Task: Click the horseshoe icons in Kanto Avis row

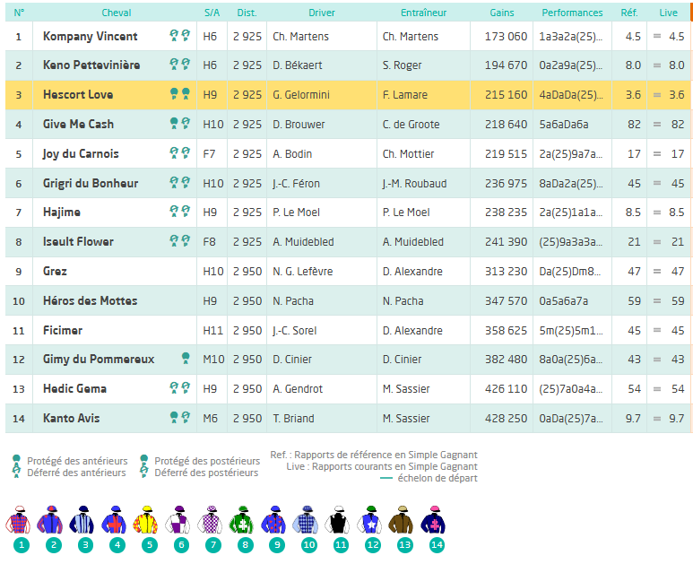Action: click(x=180, y=418)
